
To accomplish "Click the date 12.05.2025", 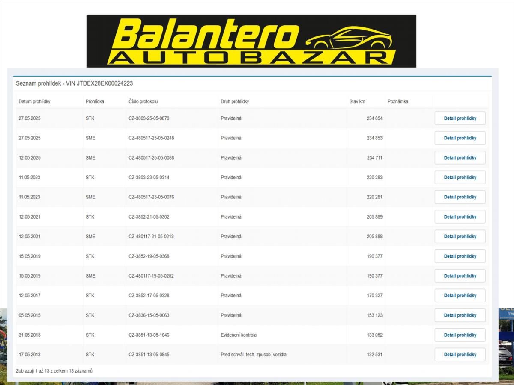I will click(29, 157).
